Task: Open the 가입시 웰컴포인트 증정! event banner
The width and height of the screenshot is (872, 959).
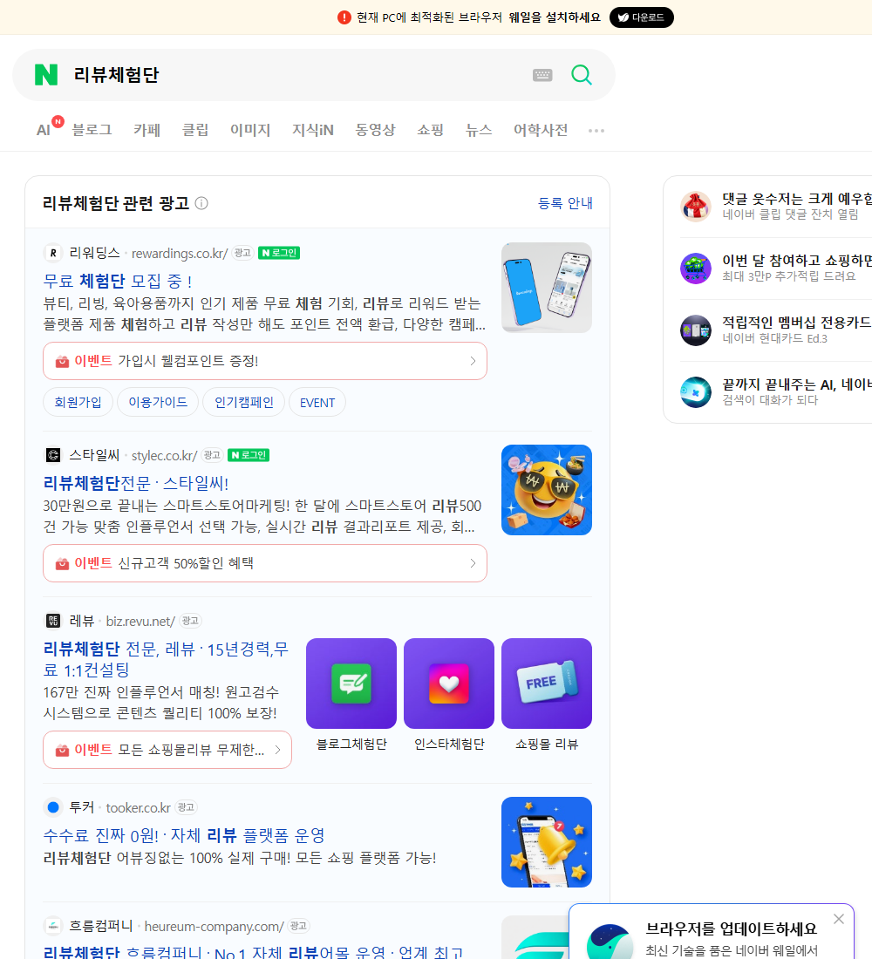Action: tap(265, 361)
